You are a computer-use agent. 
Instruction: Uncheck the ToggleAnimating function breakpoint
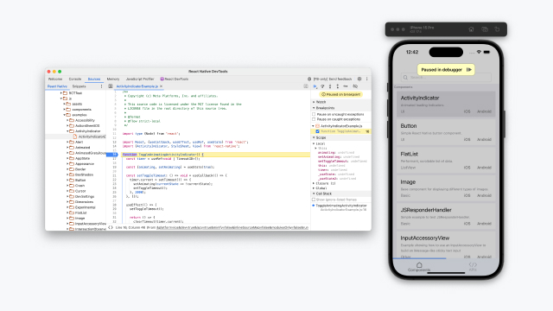pyautogui.click(x=317, y=131)
